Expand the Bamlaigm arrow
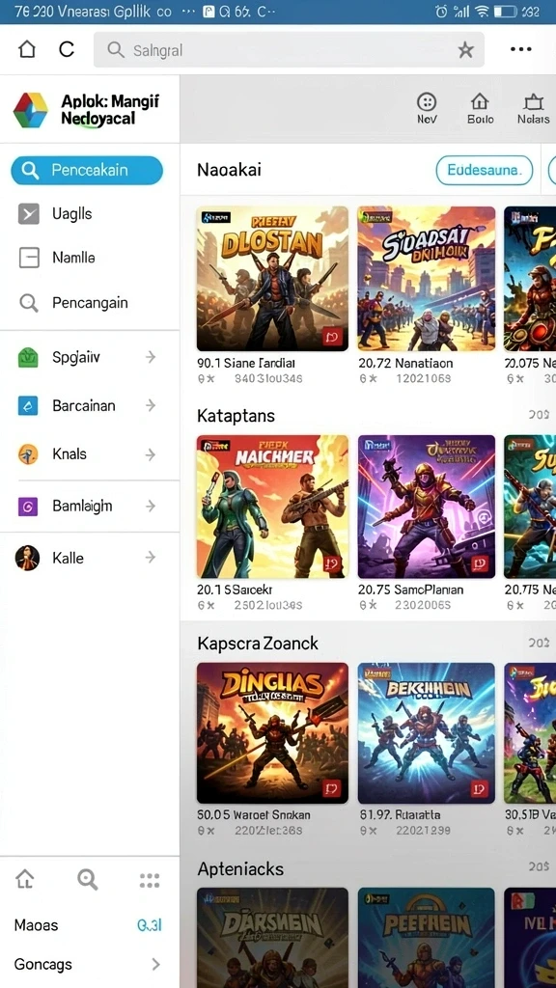 pos(150,506)
